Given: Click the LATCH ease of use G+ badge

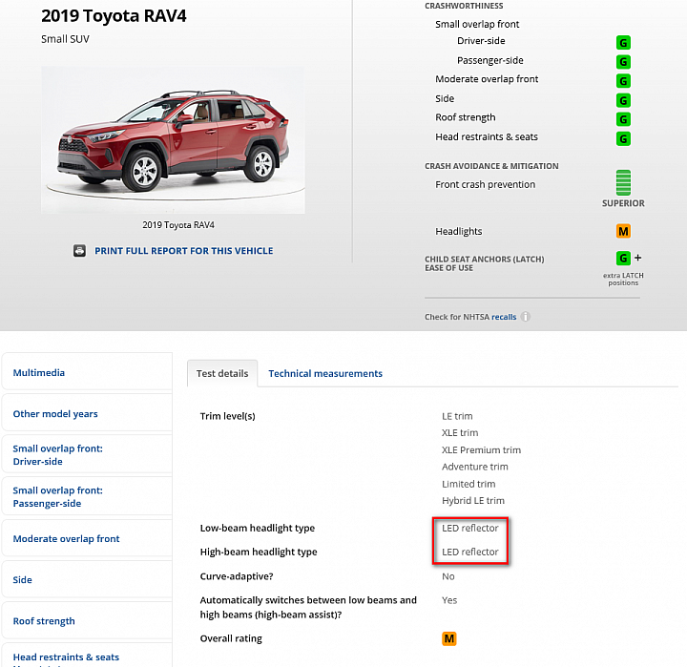Looking at the screenshot, I should [628, 258].
